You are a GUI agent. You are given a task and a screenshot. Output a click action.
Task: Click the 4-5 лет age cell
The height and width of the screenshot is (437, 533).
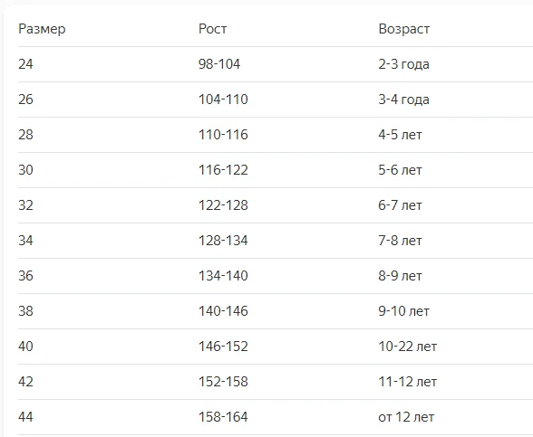(400, 135)
